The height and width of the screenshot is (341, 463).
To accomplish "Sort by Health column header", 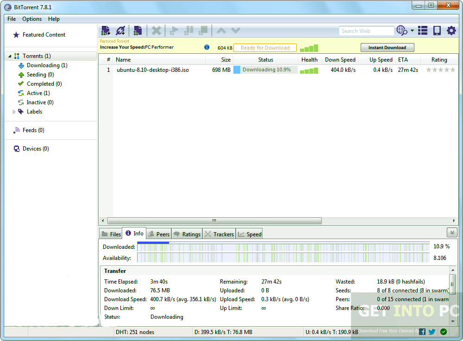I will tap(309, 60).
